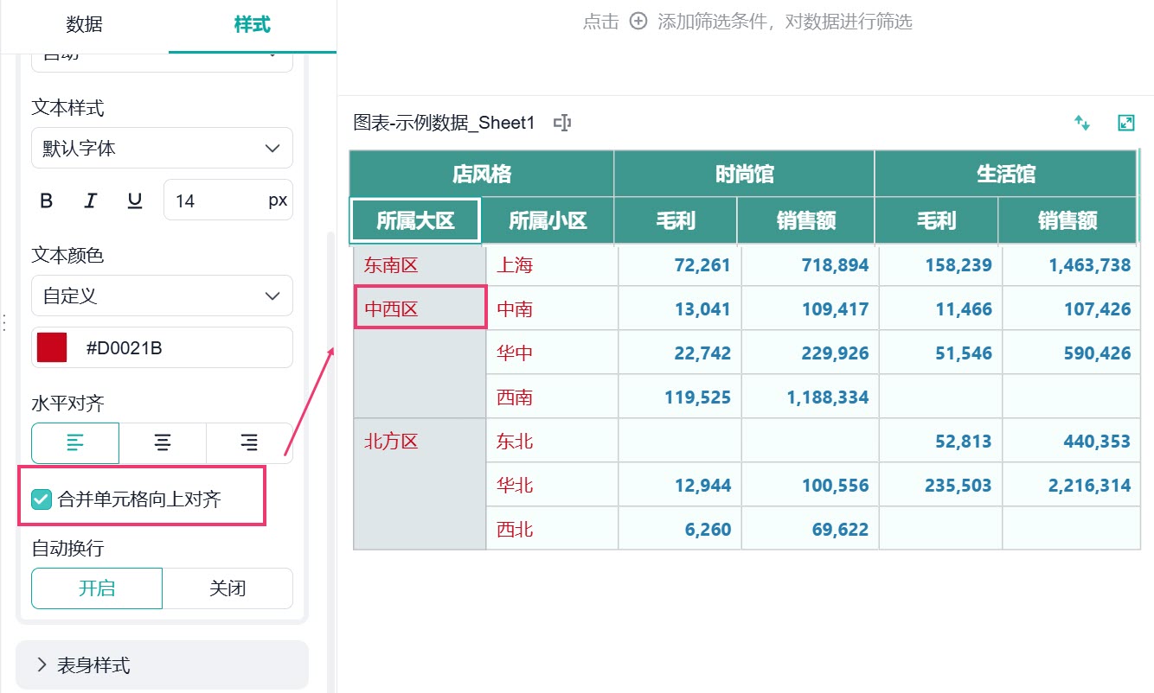Click the value 1,463,738

(x=1089, y=265)
